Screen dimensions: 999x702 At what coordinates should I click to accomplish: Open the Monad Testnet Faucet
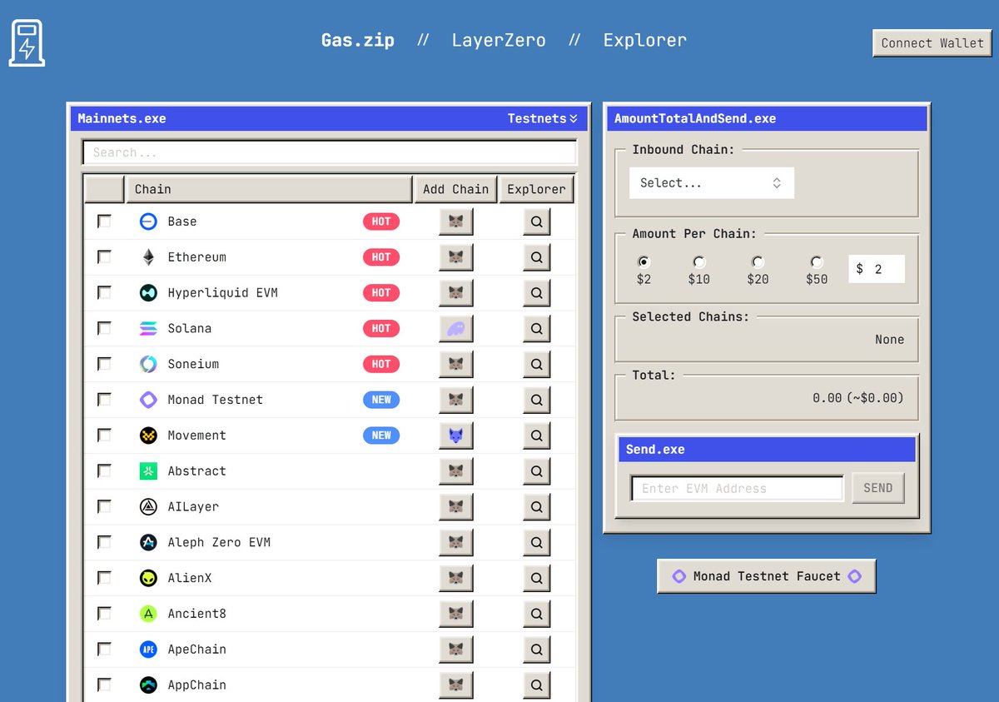click(x=767, y=576)
